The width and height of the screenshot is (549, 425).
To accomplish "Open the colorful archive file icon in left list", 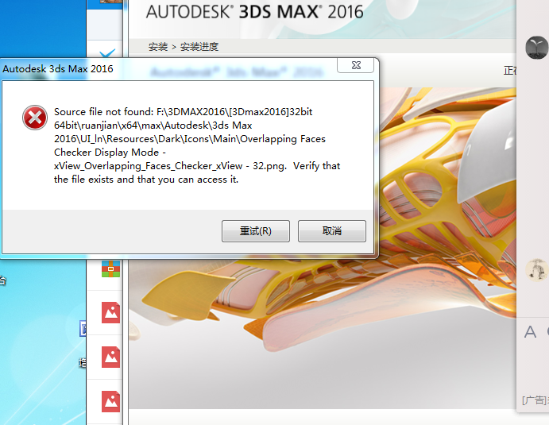I will (x=110, y=269).
